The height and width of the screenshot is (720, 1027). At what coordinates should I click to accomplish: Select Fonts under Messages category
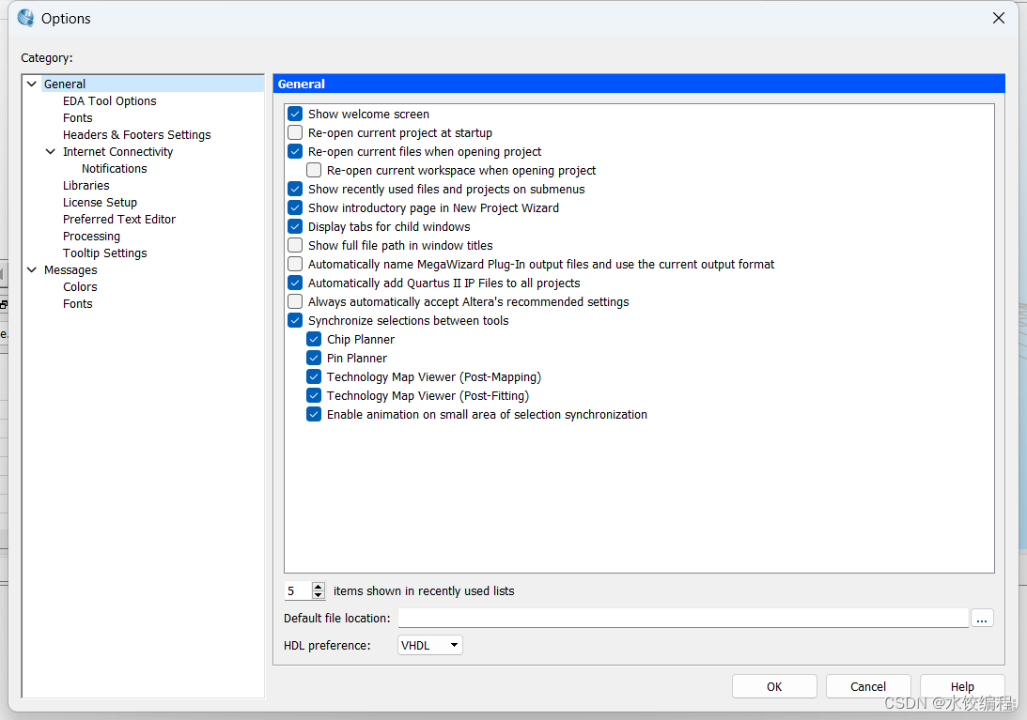pyautogui.click(x=77, y=304)
